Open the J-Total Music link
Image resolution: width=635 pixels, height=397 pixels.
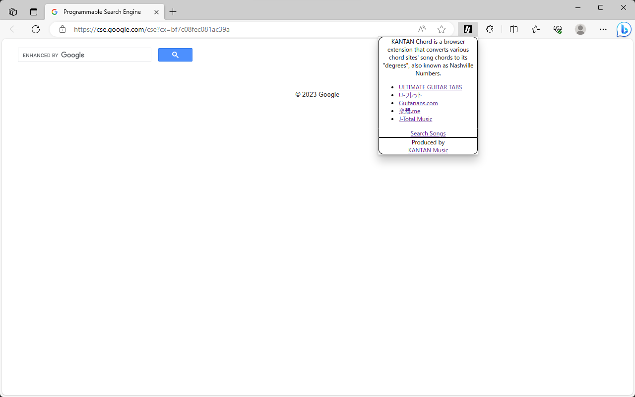[x=415, y=119]
